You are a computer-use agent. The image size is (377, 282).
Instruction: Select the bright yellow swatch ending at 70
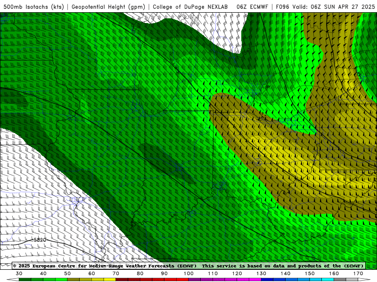pos(110,279)
